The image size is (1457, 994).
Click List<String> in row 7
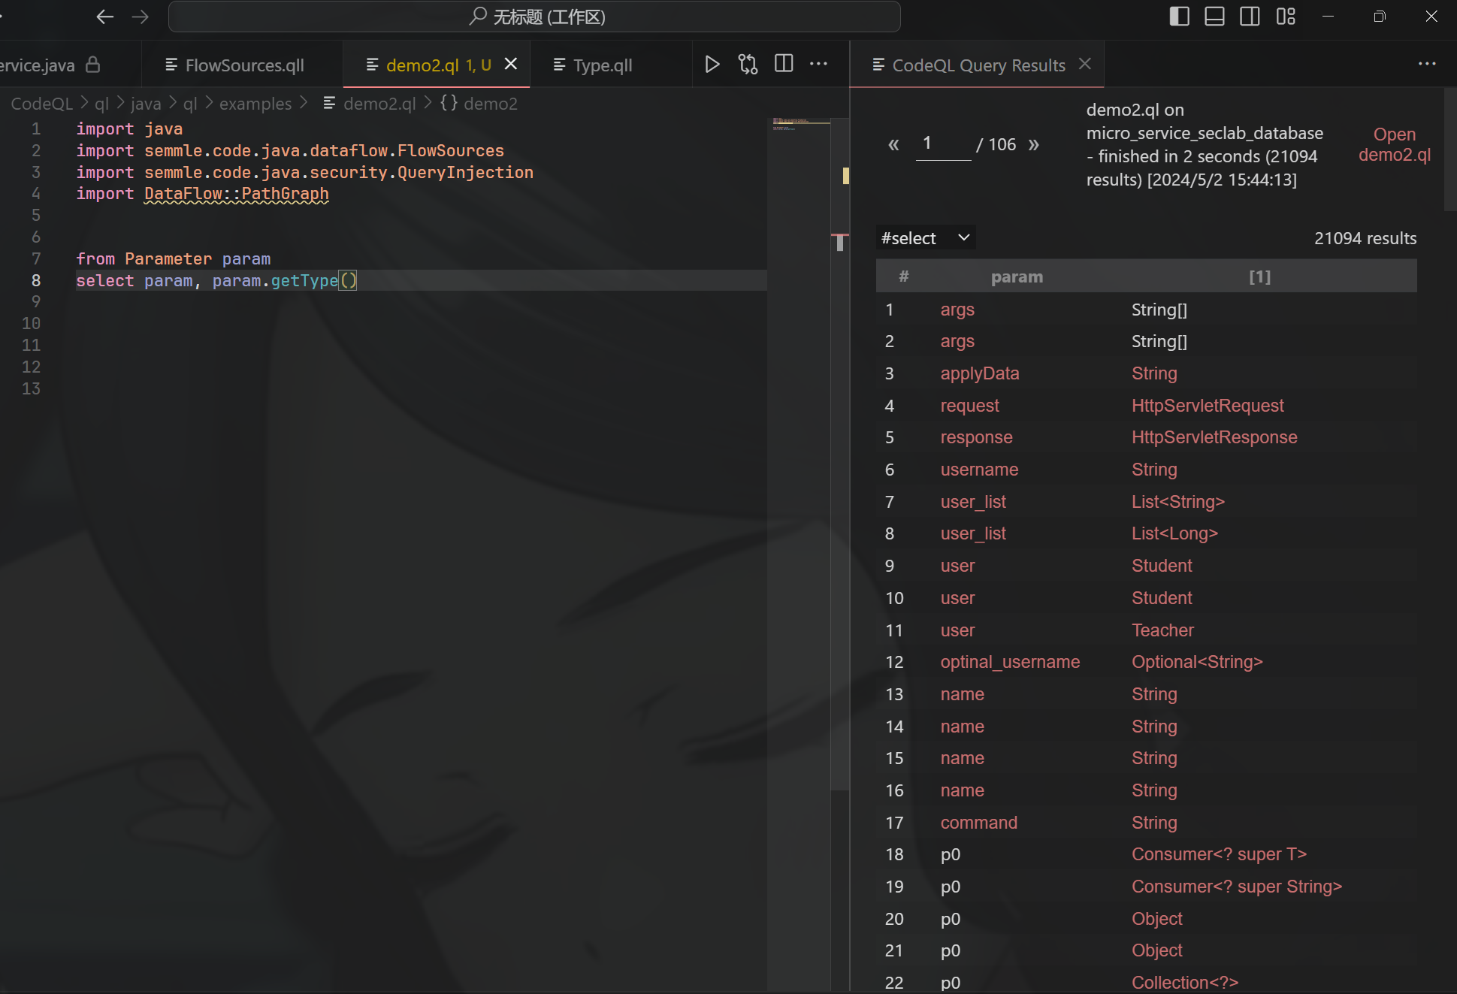pos(1178,502)
